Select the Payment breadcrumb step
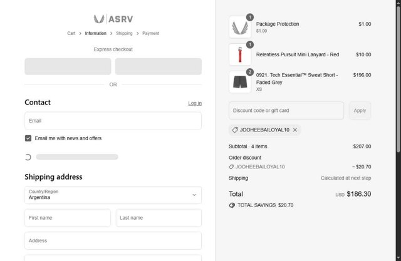 [150, 33]
